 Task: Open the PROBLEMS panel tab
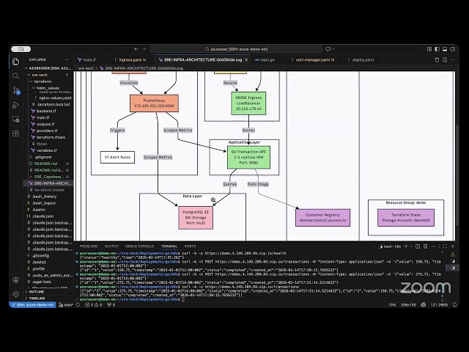coord(89,246)
